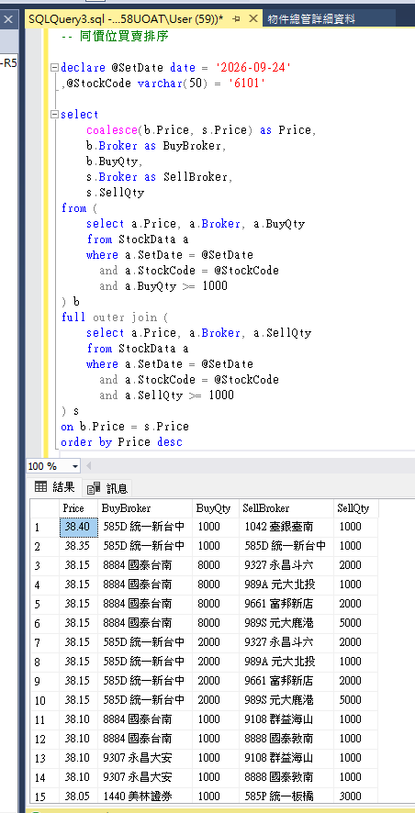The height and width of the screenshot is (813, 415).
Task: Switch to the 物件總管詳細資料 tab
Action: pos(311,19)
